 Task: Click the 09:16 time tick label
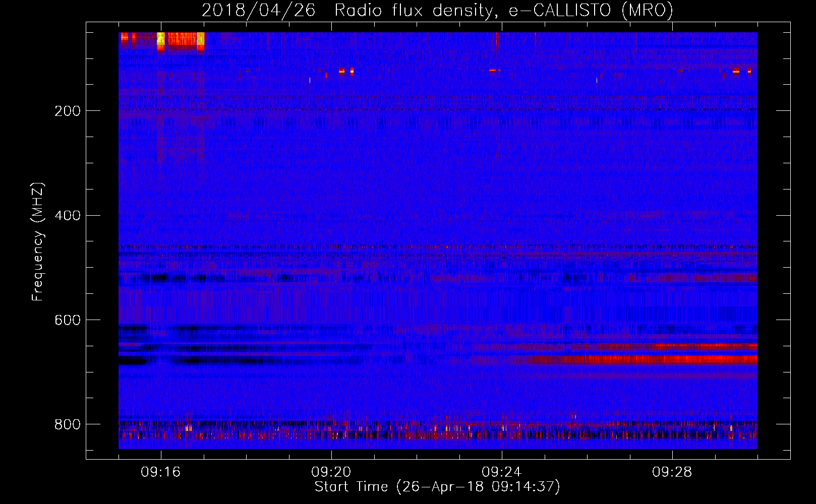point(161,472)
